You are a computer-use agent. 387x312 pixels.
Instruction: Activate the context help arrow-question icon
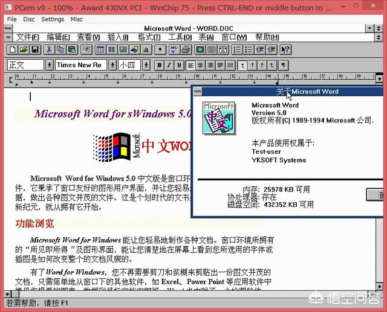tap(285, 49)
